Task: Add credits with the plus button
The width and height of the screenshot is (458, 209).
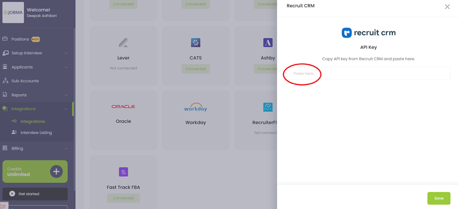Action: pos(56,171)
